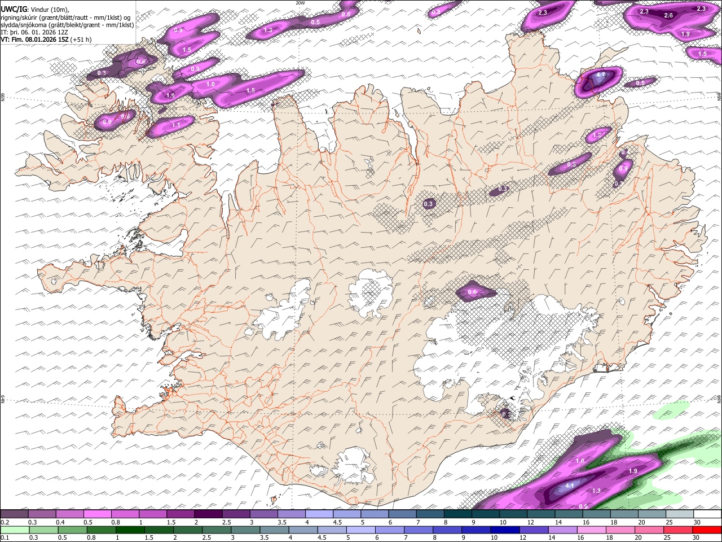Pick the darkest green rain scale swatch
This screenshot has height=542, width=722.
(130, 530)
